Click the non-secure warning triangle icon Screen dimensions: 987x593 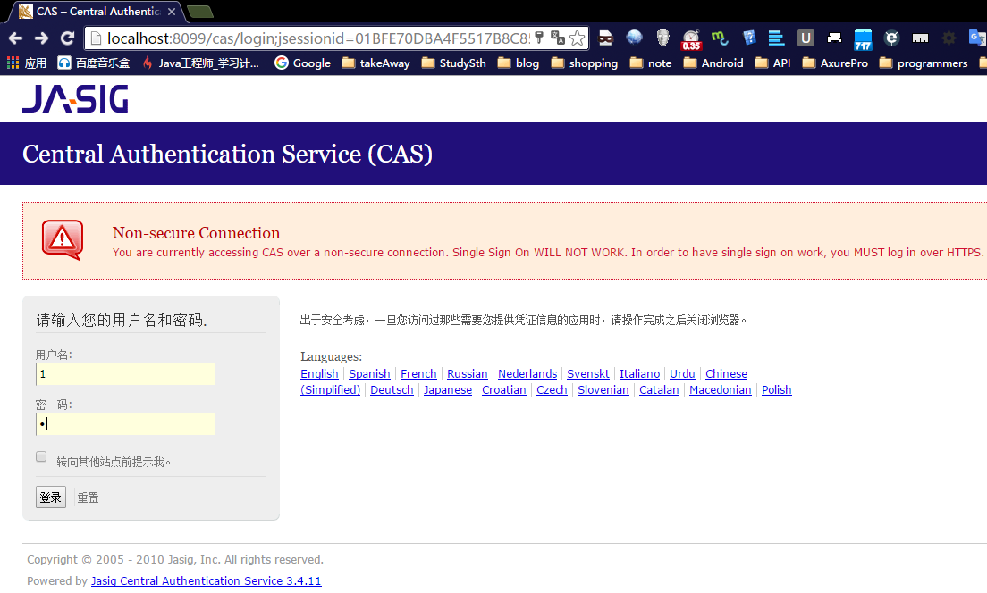coord(63,239)
